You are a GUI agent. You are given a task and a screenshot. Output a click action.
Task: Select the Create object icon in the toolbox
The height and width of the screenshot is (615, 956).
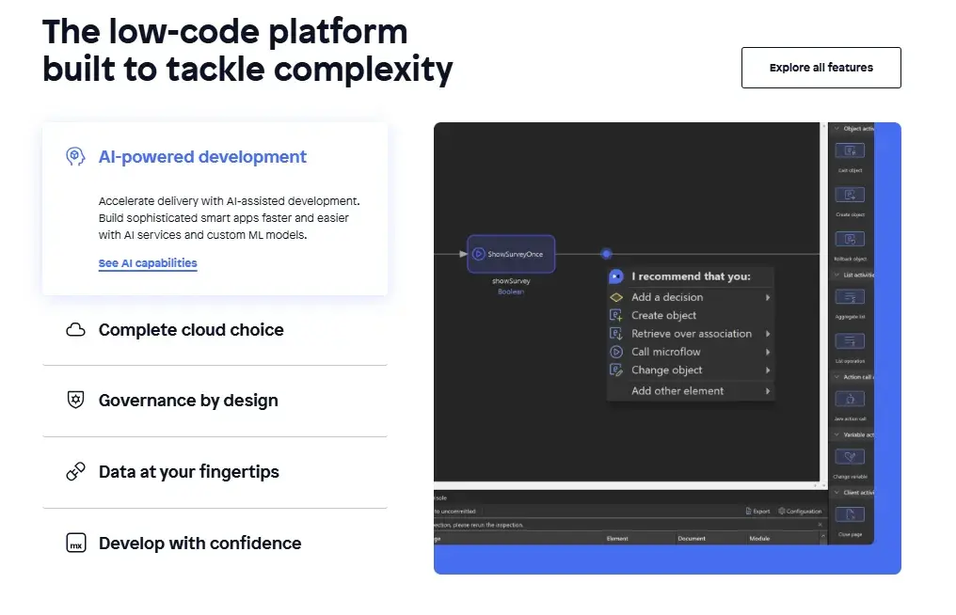(x=850, y=194)
